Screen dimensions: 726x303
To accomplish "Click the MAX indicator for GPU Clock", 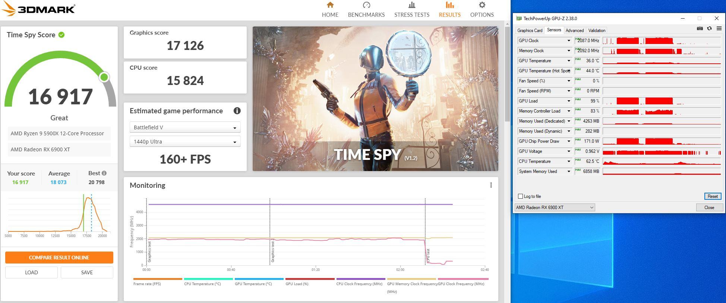I will [x=578, y=39].
